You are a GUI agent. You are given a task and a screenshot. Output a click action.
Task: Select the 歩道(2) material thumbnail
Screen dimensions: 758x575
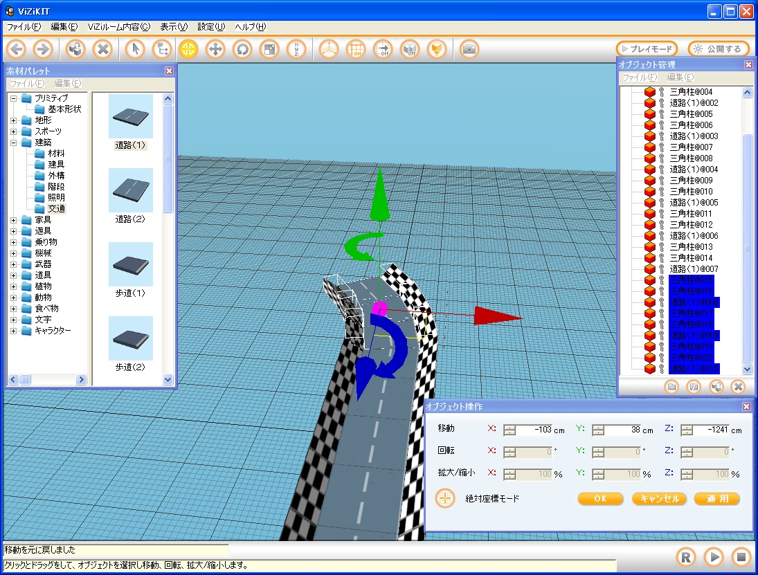pyautogui.click(x=131, y=338)
